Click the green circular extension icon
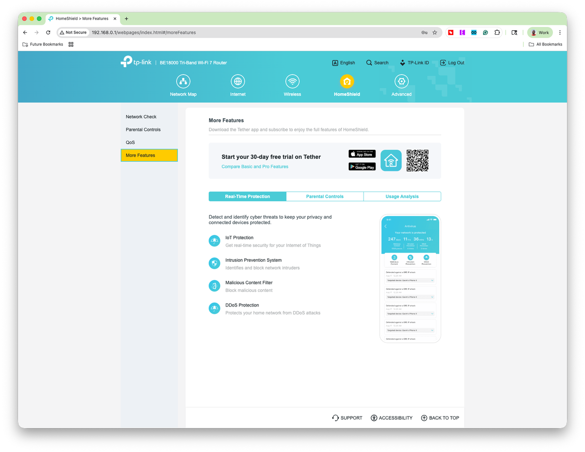The height and width of the screenshot is (452, 585). coord(486,33)
